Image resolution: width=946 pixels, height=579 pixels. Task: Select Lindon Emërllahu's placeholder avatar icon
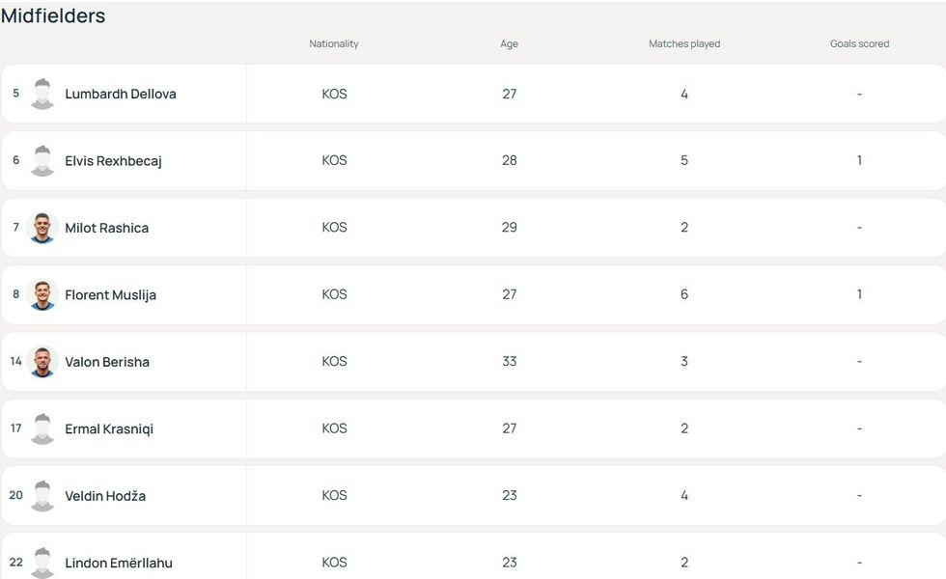42,562
